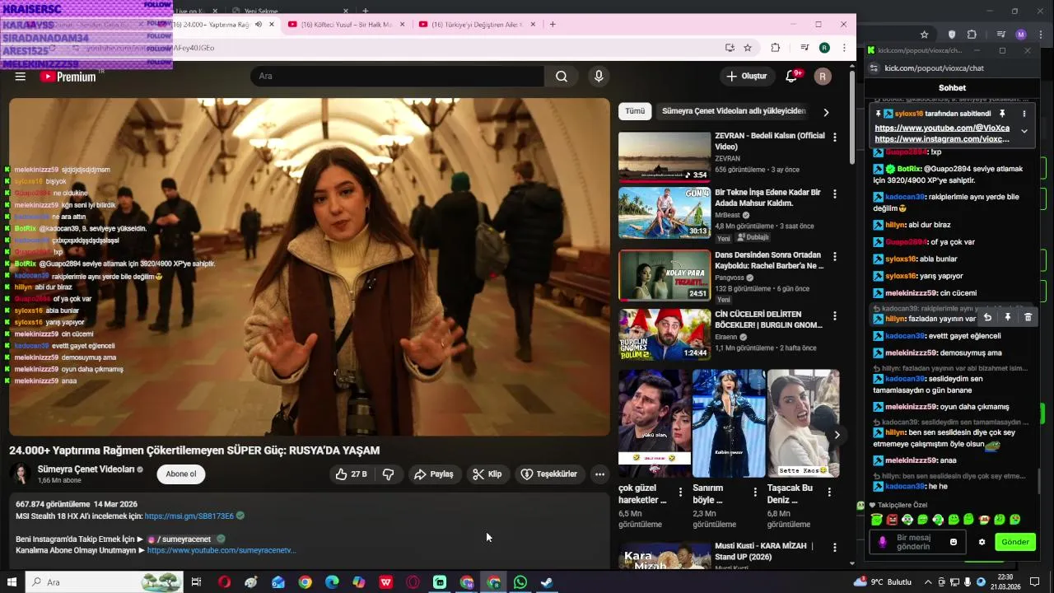This screenshot has width=1054, height=593.
Task: Open the YouTube hamburger guide menu
Action: click(x=21, y=77)
